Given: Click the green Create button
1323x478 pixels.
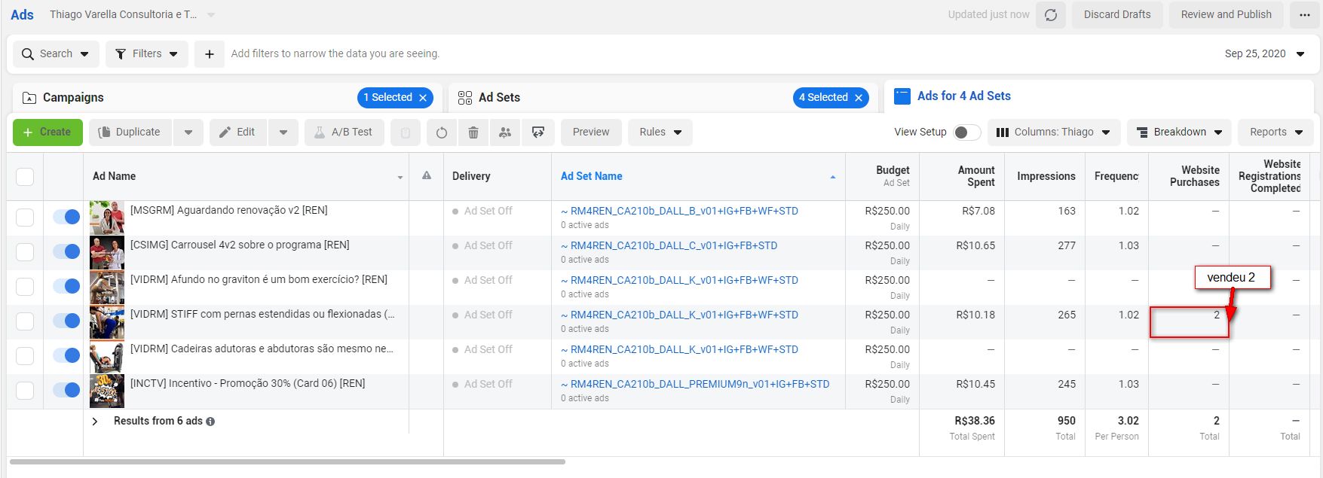Looking at the screenshot, I should click(47, 132).
